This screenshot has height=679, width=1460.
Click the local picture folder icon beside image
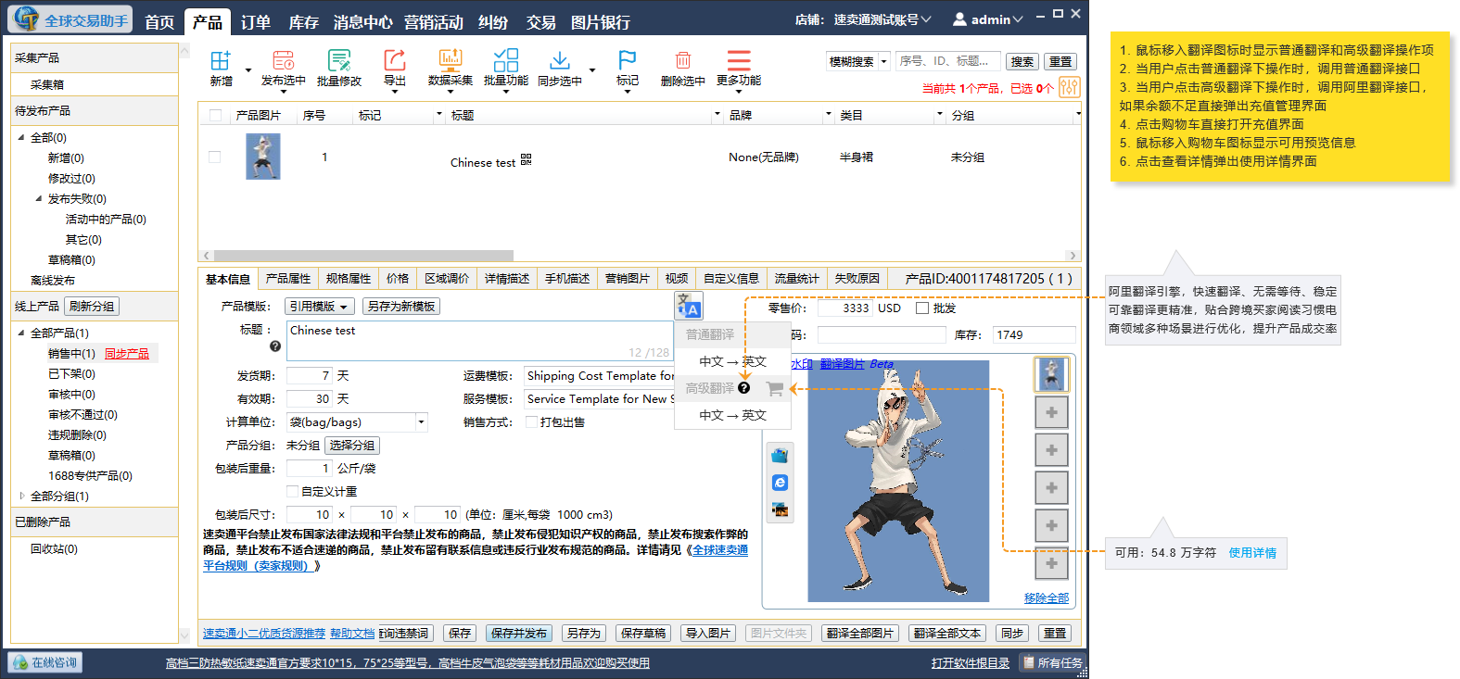point(780,456)
